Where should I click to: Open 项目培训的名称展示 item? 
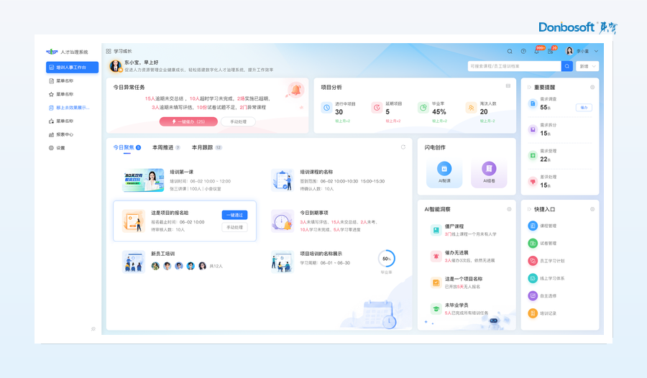coord(334,261)
